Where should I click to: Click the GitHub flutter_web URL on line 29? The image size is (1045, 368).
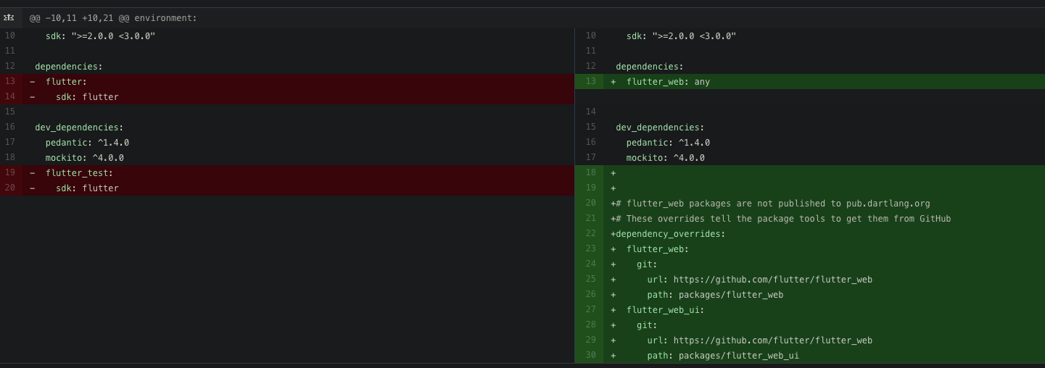click(772, 340)
